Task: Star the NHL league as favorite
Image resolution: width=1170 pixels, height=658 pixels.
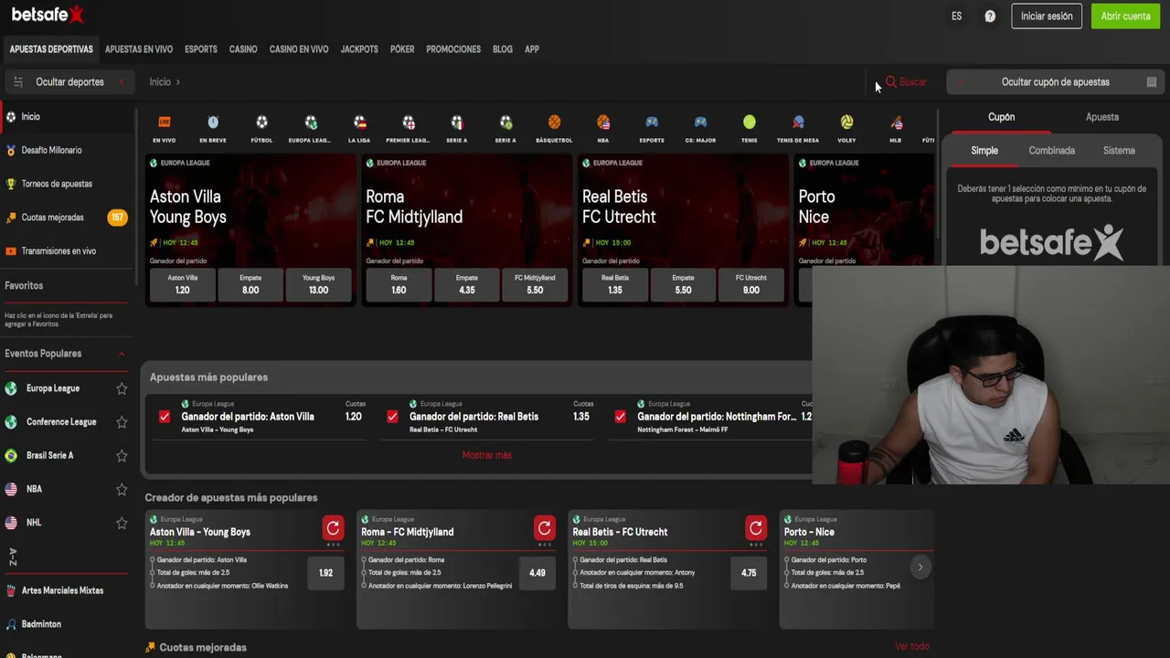Action: coord(122,523)
